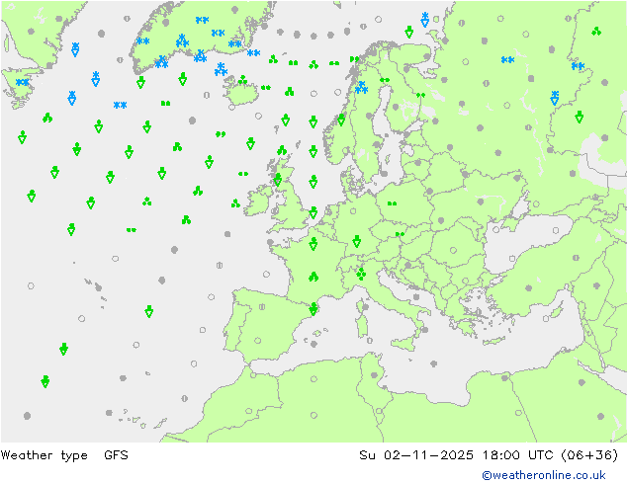Click the 'Weather type GFS' caption
The width and height of the screenshot is (627, 484).
tap(64, 454)
